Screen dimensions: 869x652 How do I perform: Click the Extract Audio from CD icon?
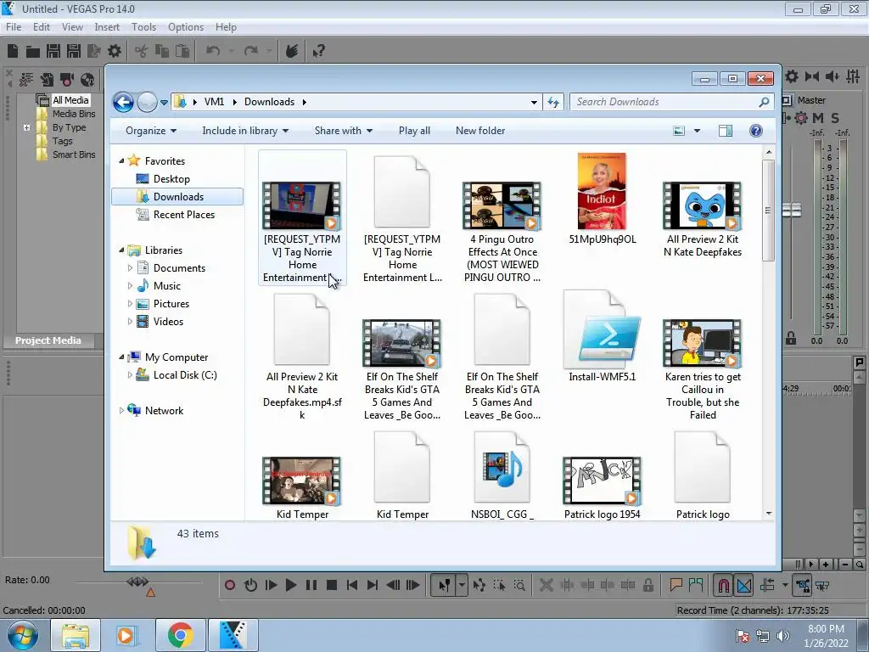pyautogui.click(x=87, y=80)
